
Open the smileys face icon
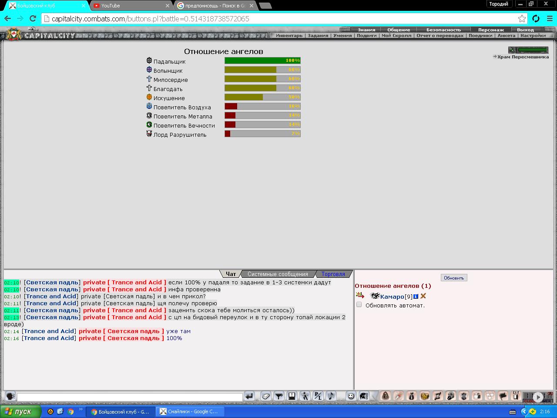351,396
